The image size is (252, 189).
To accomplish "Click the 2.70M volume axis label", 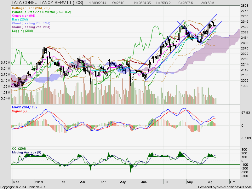I will [6, 75].
